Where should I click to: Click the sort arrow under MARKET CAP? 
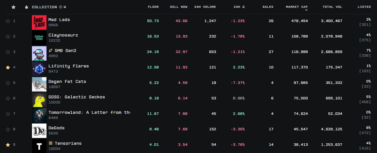(306, 10)
